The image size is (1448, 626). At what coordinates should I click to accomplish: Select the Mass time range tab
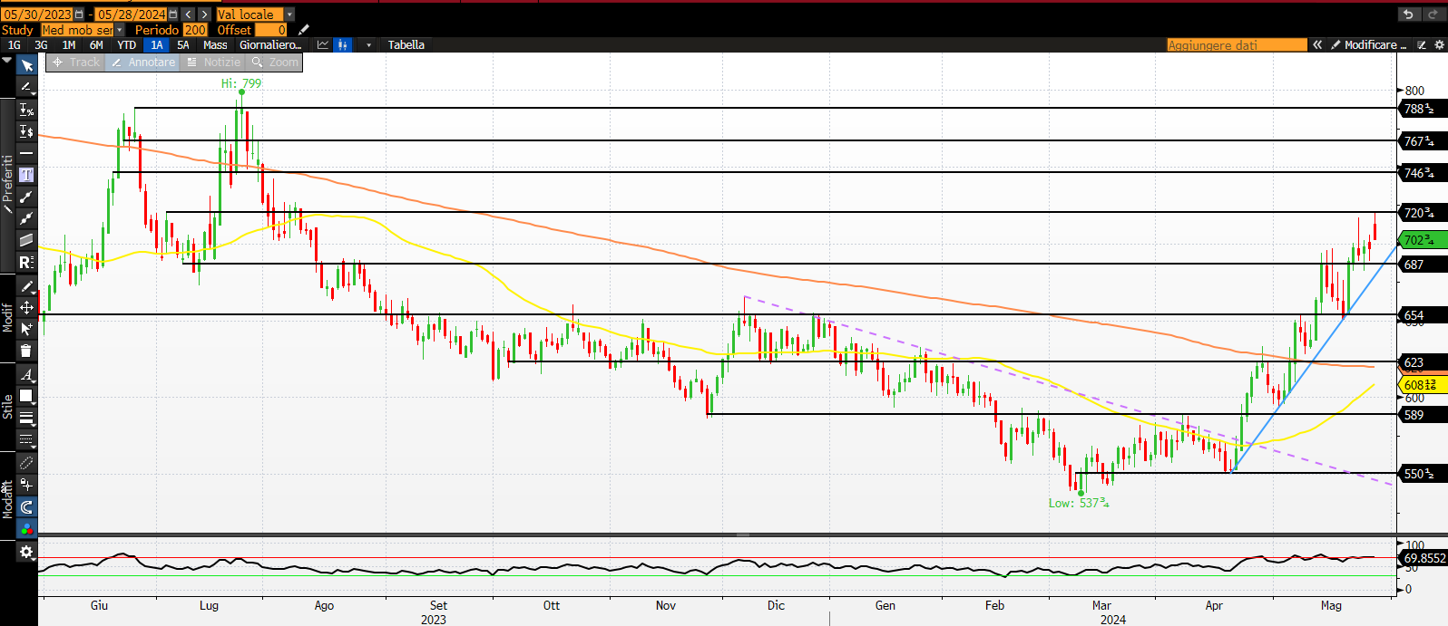(215, 44)
